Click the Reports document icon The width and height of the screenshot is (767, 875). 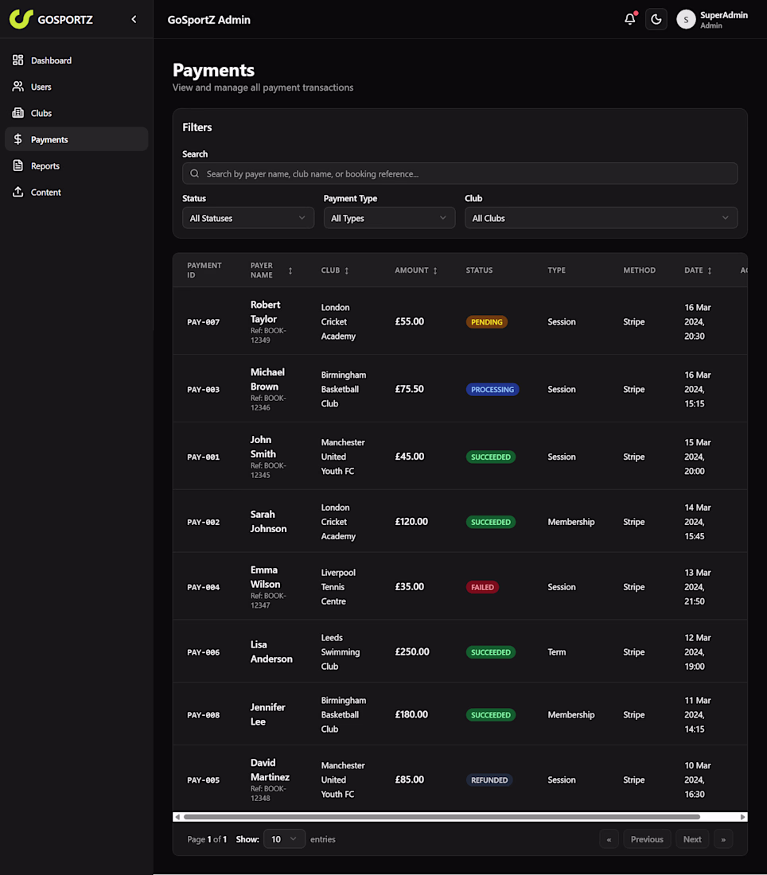coord(18,165)
